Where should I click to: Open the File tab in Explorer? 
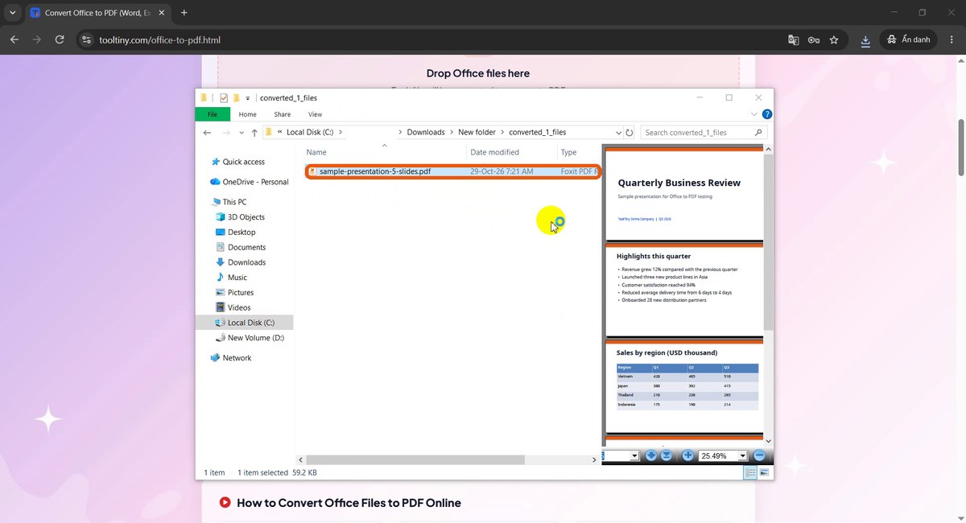(213, 114)
